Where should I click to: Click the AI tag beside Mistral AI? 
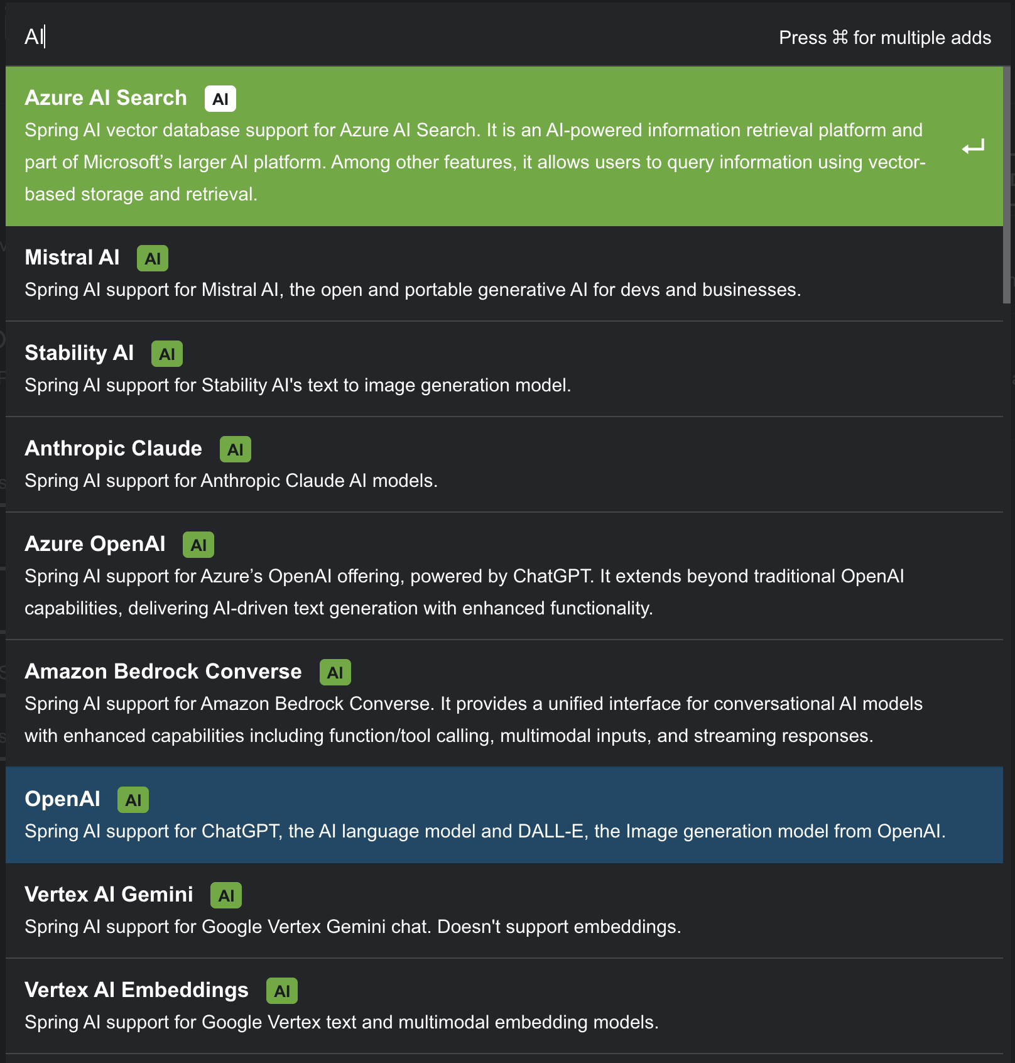click(x=153, y=259)
